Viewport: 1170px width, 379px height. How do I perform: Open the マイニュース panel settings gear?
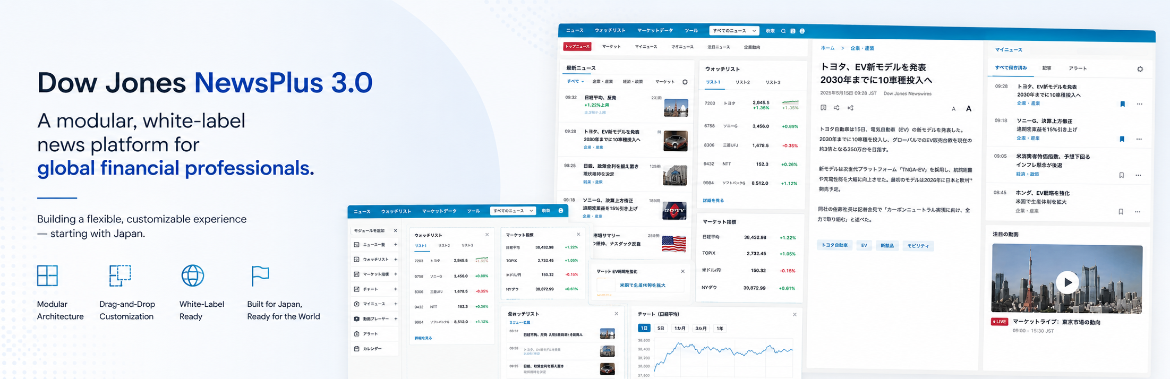point(1140,69)
